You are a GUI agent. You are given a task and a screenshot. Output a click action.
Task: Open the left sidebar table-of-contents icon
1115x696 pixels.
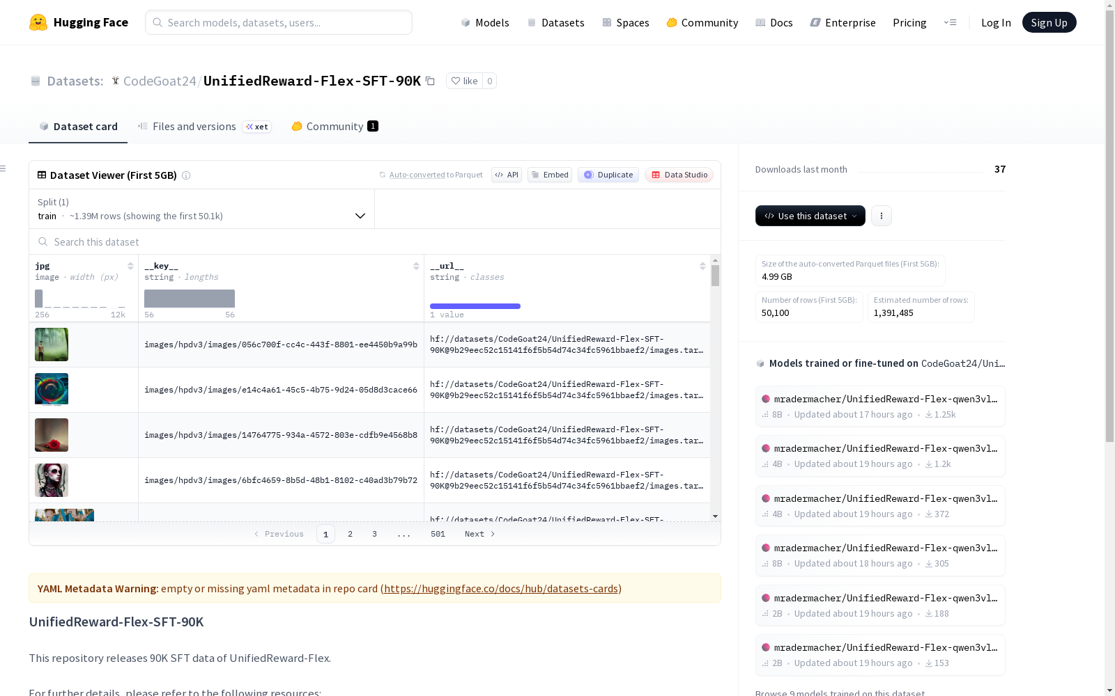3,168
